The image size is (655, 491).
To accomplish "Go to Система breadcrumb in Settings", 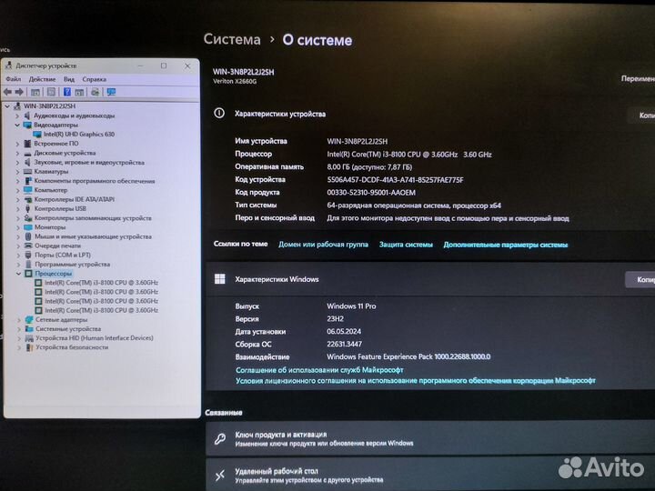I will coord(232,39).
